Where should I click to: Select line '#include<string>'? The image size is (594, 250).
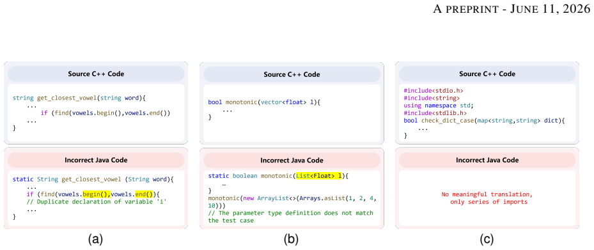click(x=432, y=98)
